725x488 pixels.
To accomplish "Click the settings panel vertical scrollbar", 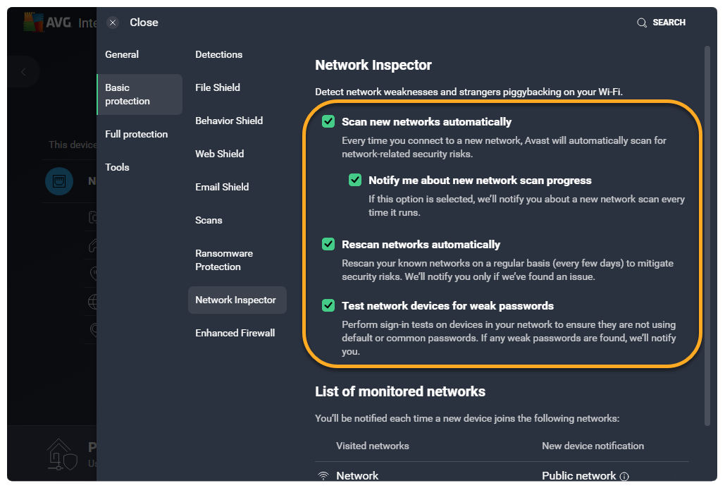I will click(x=707, y=233).
